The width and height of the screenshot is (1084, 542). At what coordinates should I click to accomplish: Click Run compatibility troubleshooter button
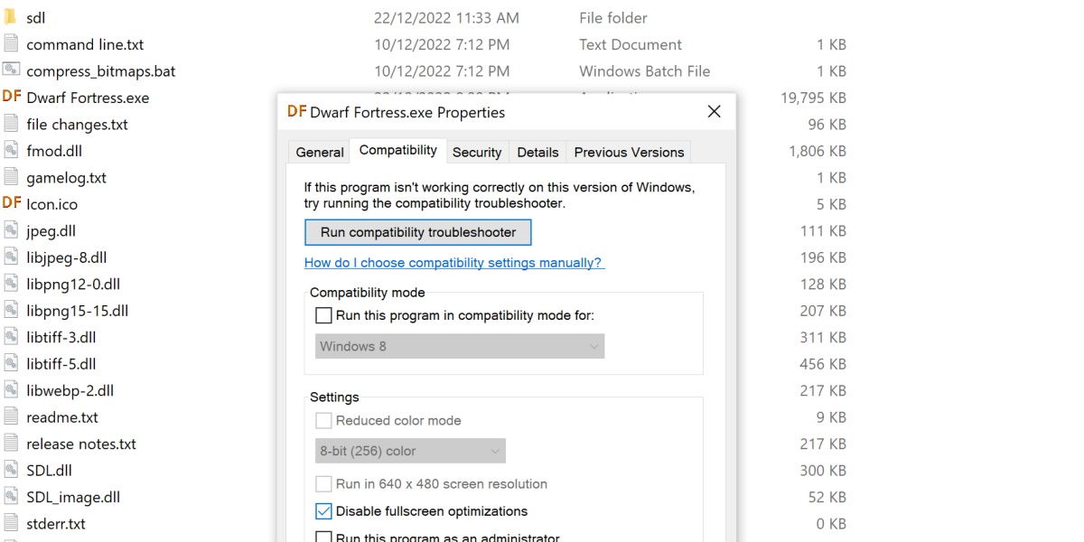(418, 232)
